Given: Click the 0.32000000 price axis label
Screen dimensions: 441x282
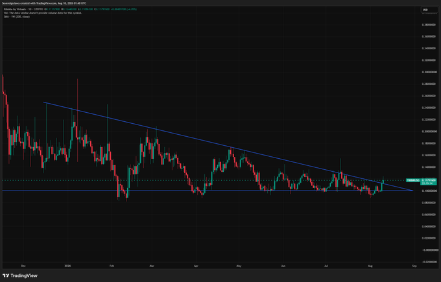Looking at the screenshot, I should point(429,60).
